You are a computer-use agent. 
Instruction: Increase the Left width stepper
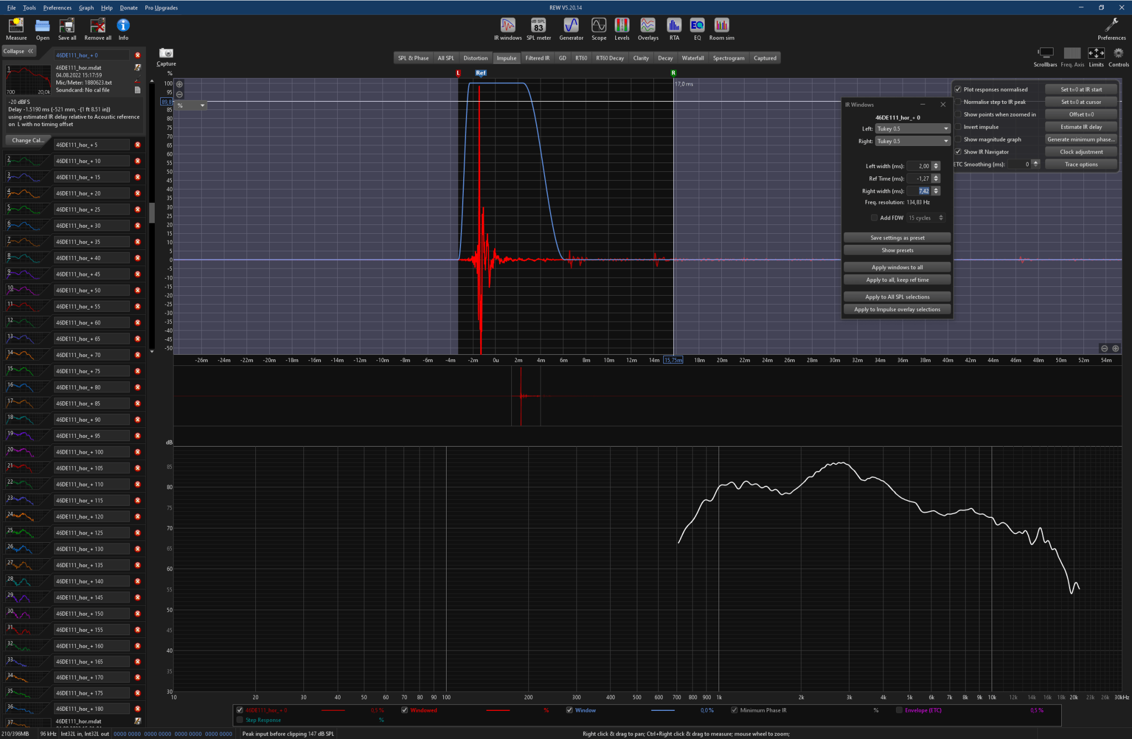pos(936,164)
